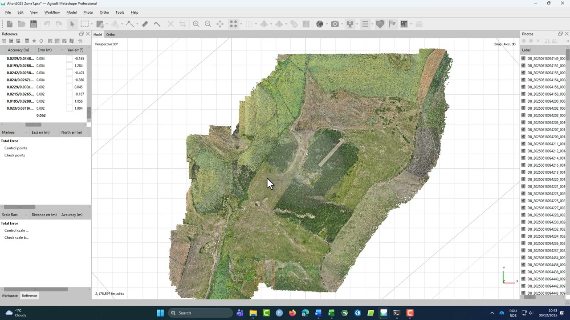Open the Show cameras dropdown arrow

pyautogui.click(x=357, y=24)
